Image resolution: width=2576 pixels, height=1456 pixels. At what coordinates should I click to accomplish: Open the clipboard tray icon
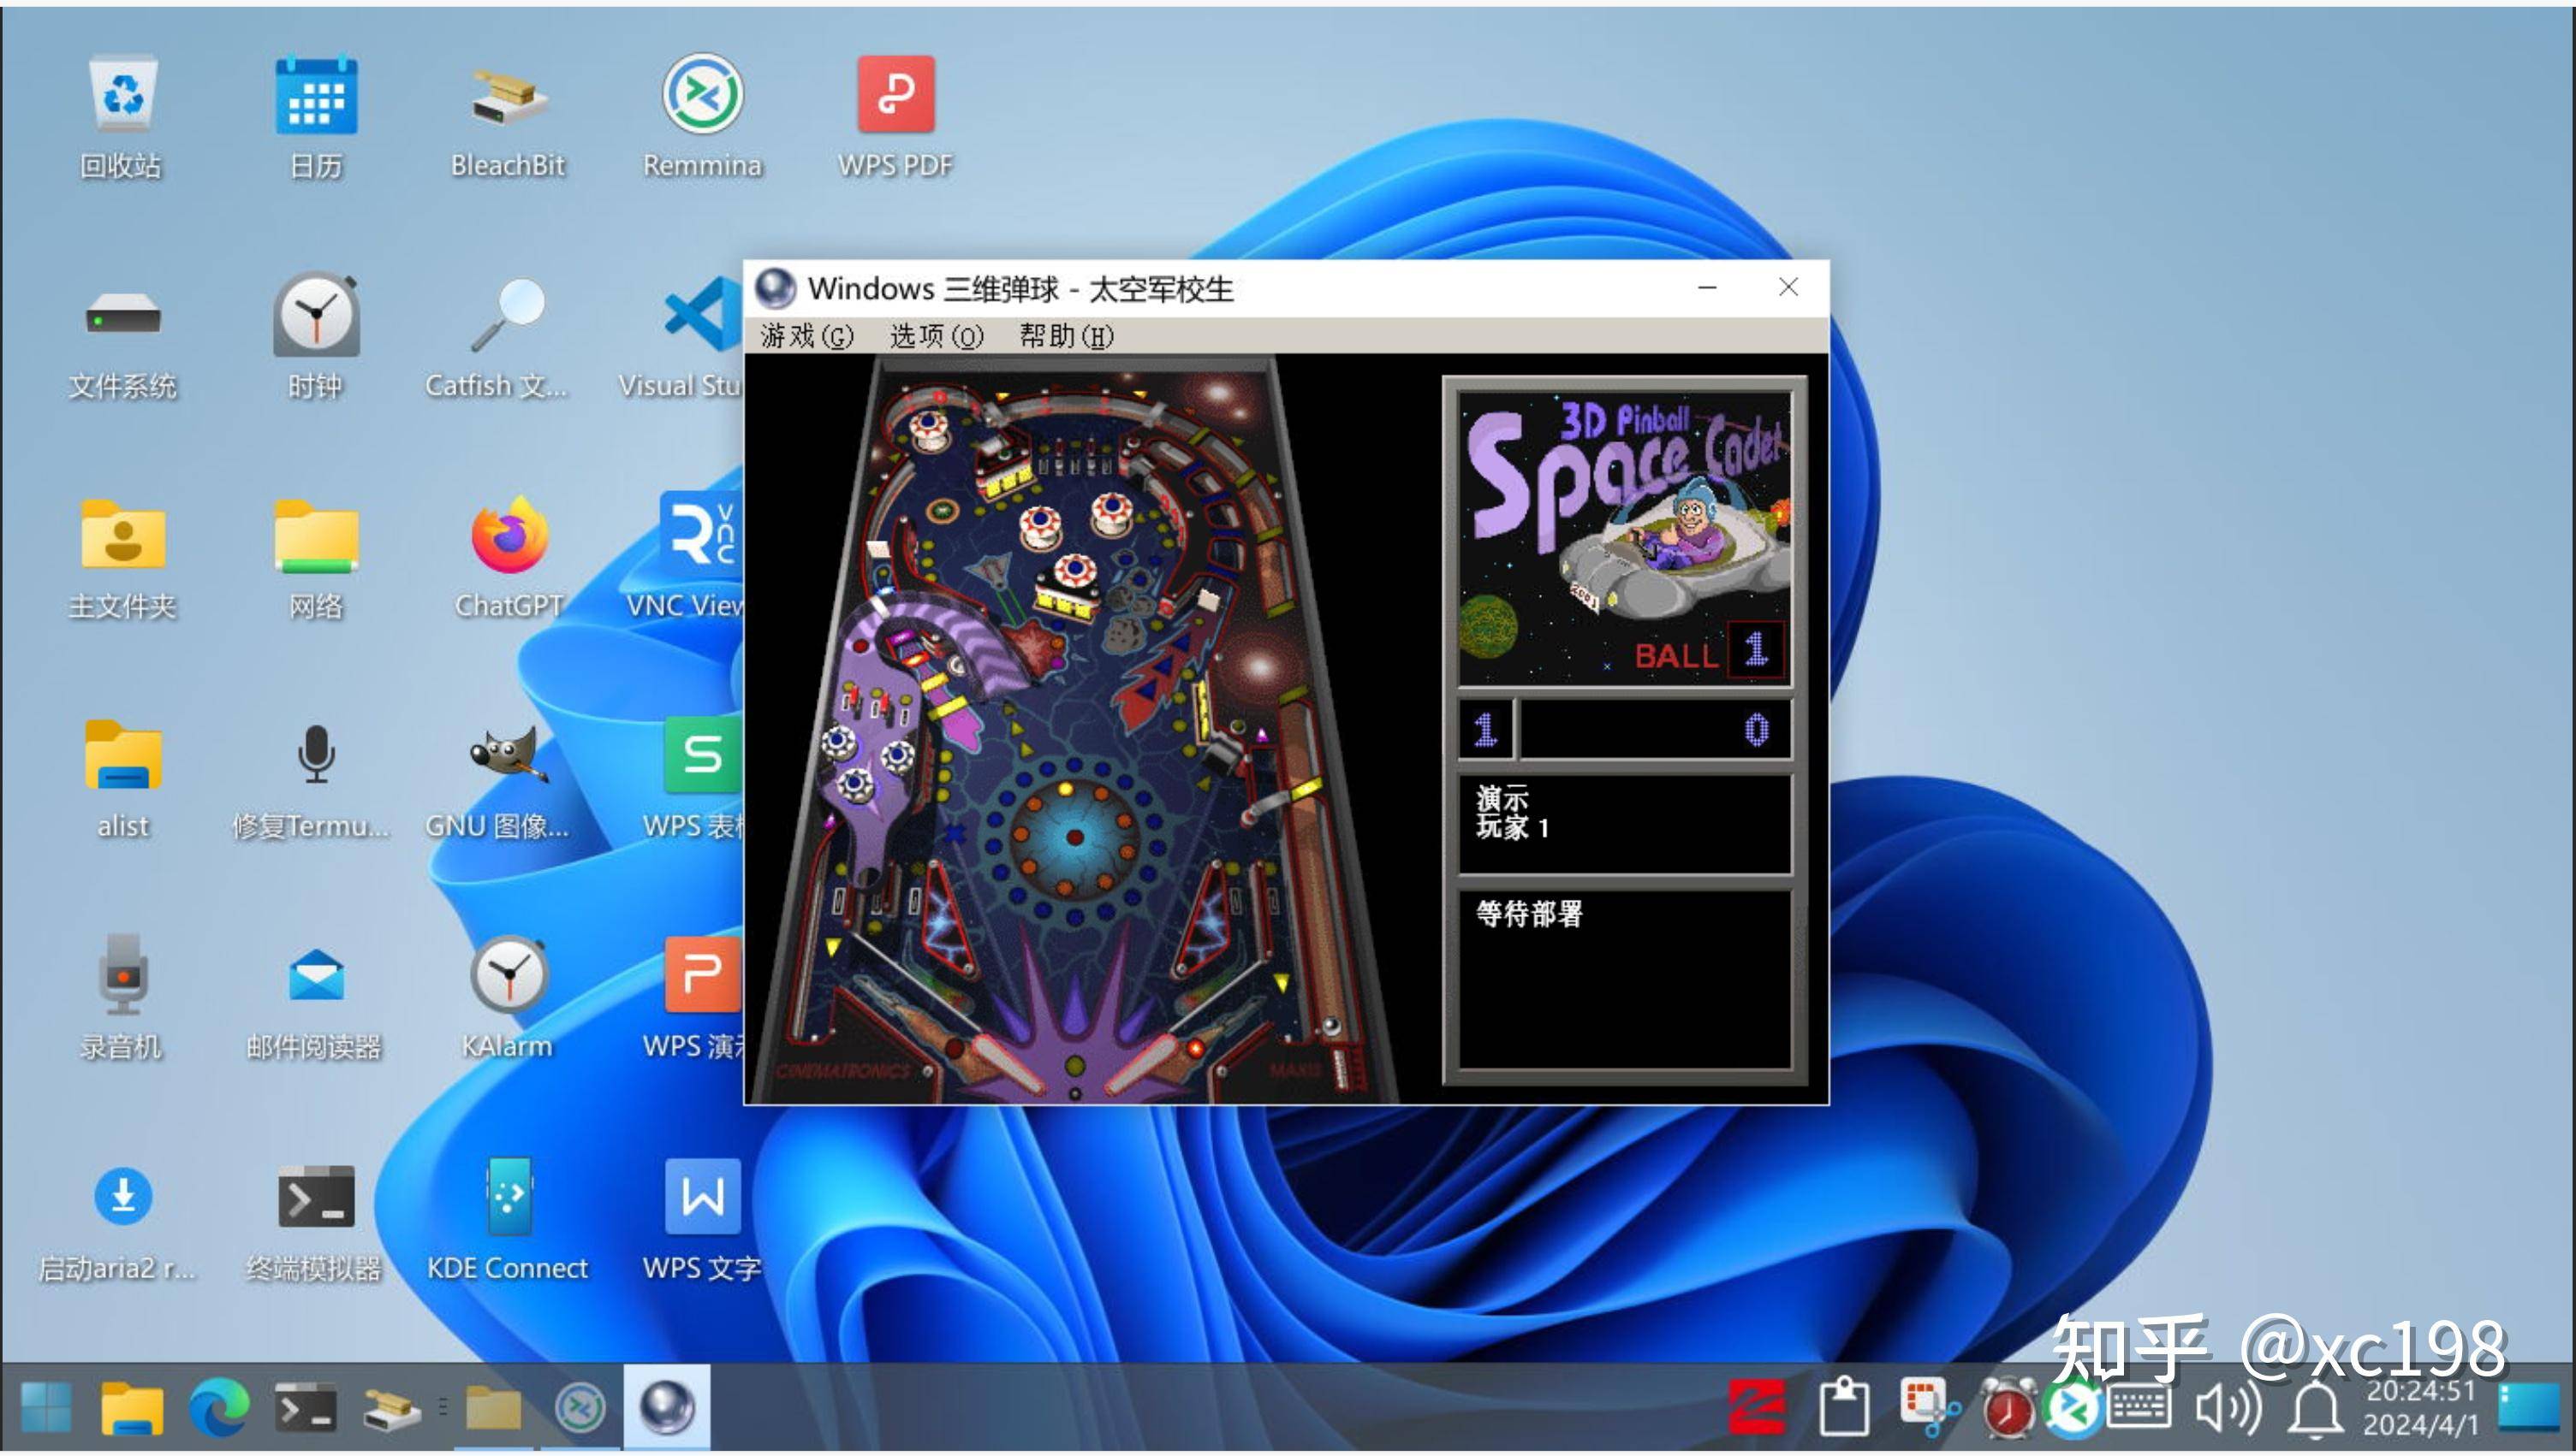[x=1843, y=1408]
